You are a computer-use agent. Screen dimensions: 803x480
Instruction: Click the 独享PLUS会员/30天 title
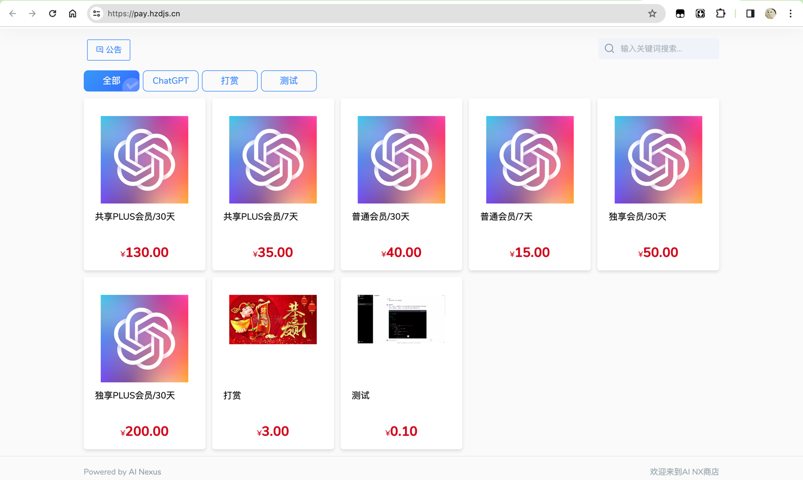[x=135, y=396]
